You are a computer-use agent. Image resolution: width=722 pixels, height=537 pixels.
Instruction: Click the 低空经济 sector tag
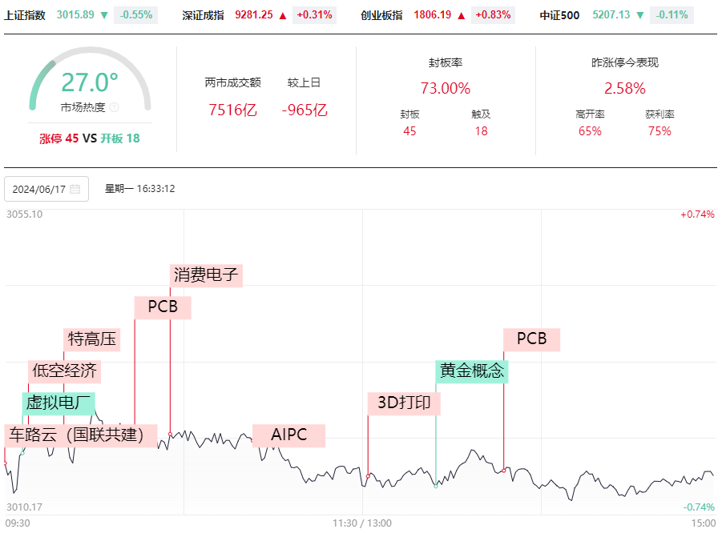[x=64, y=371]
